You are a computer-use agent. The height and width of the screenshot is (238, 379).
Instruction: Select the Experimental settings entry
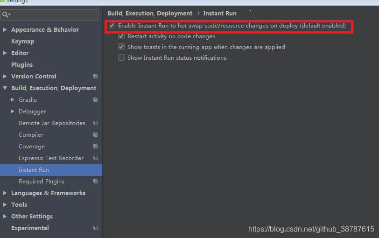30,228
